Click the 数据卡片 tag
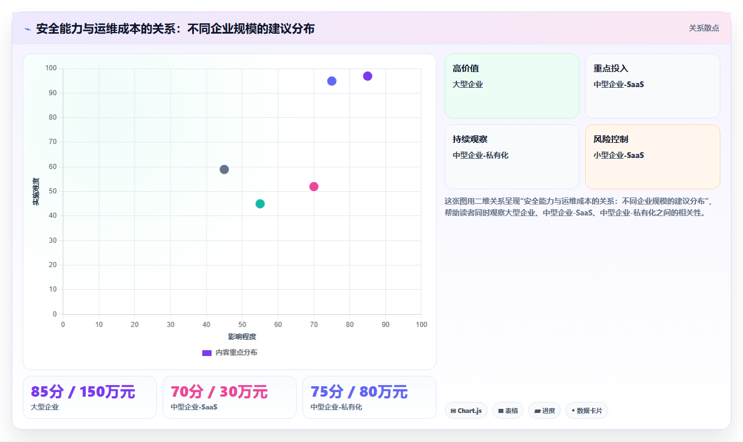Image resolution: width=743 pixels, height=442 pixels. pyautogui.click(x=587, y=411)
